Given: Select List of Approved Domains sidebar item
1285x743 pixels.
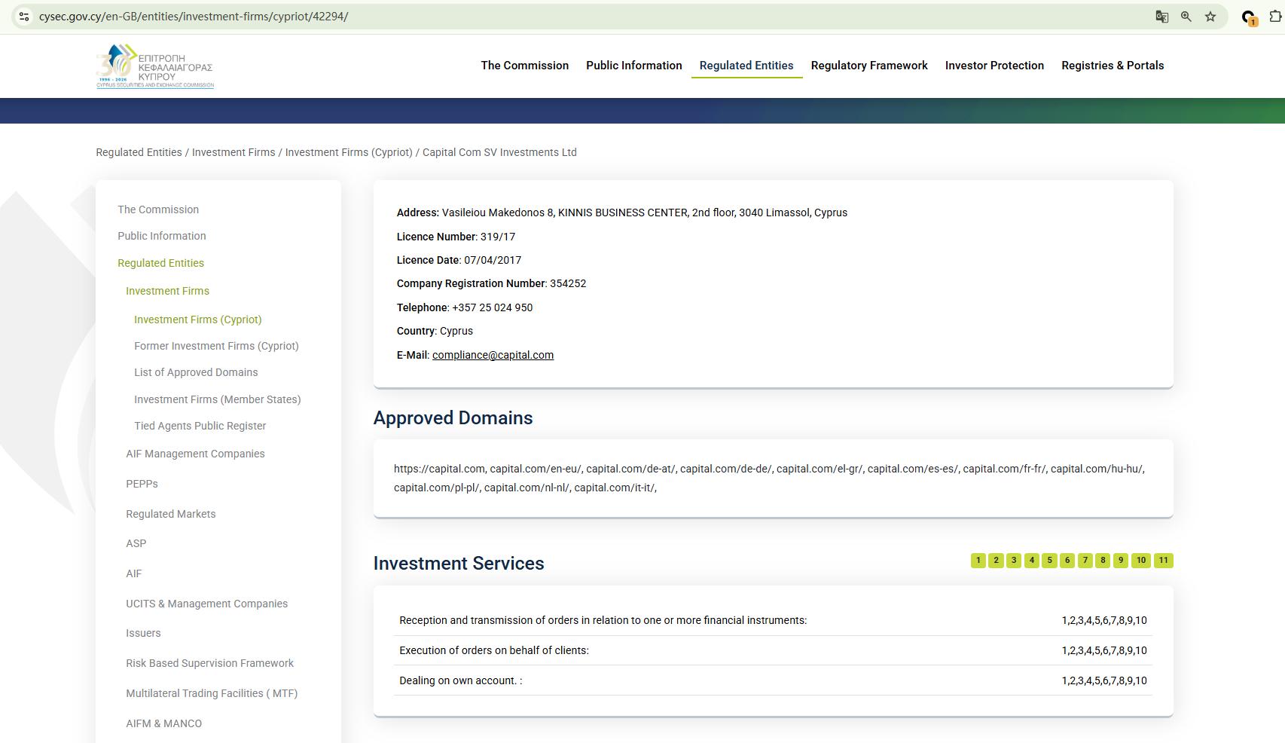Looking at the screenshot, I should [196, 372].
